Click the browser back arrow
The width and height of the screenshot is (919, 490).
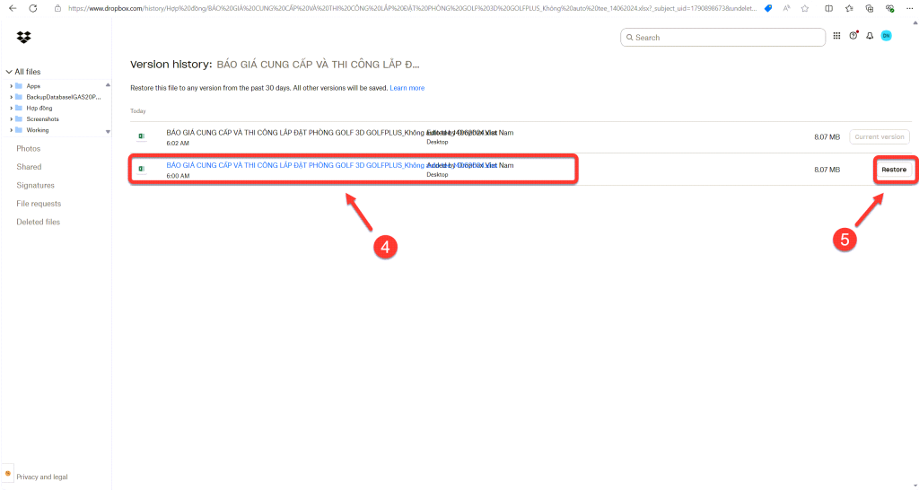tap(13, 8)
